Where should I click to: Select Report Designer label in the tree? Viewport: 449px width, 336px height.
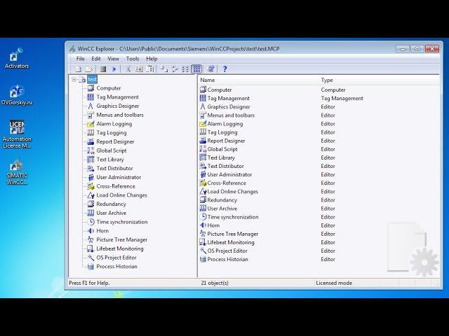(115, 141)
